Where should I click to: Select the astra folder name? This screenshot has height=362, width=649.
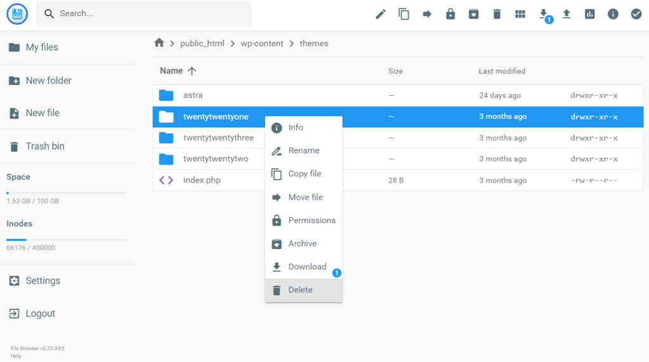pyautogui.click(x=193, y=95)
